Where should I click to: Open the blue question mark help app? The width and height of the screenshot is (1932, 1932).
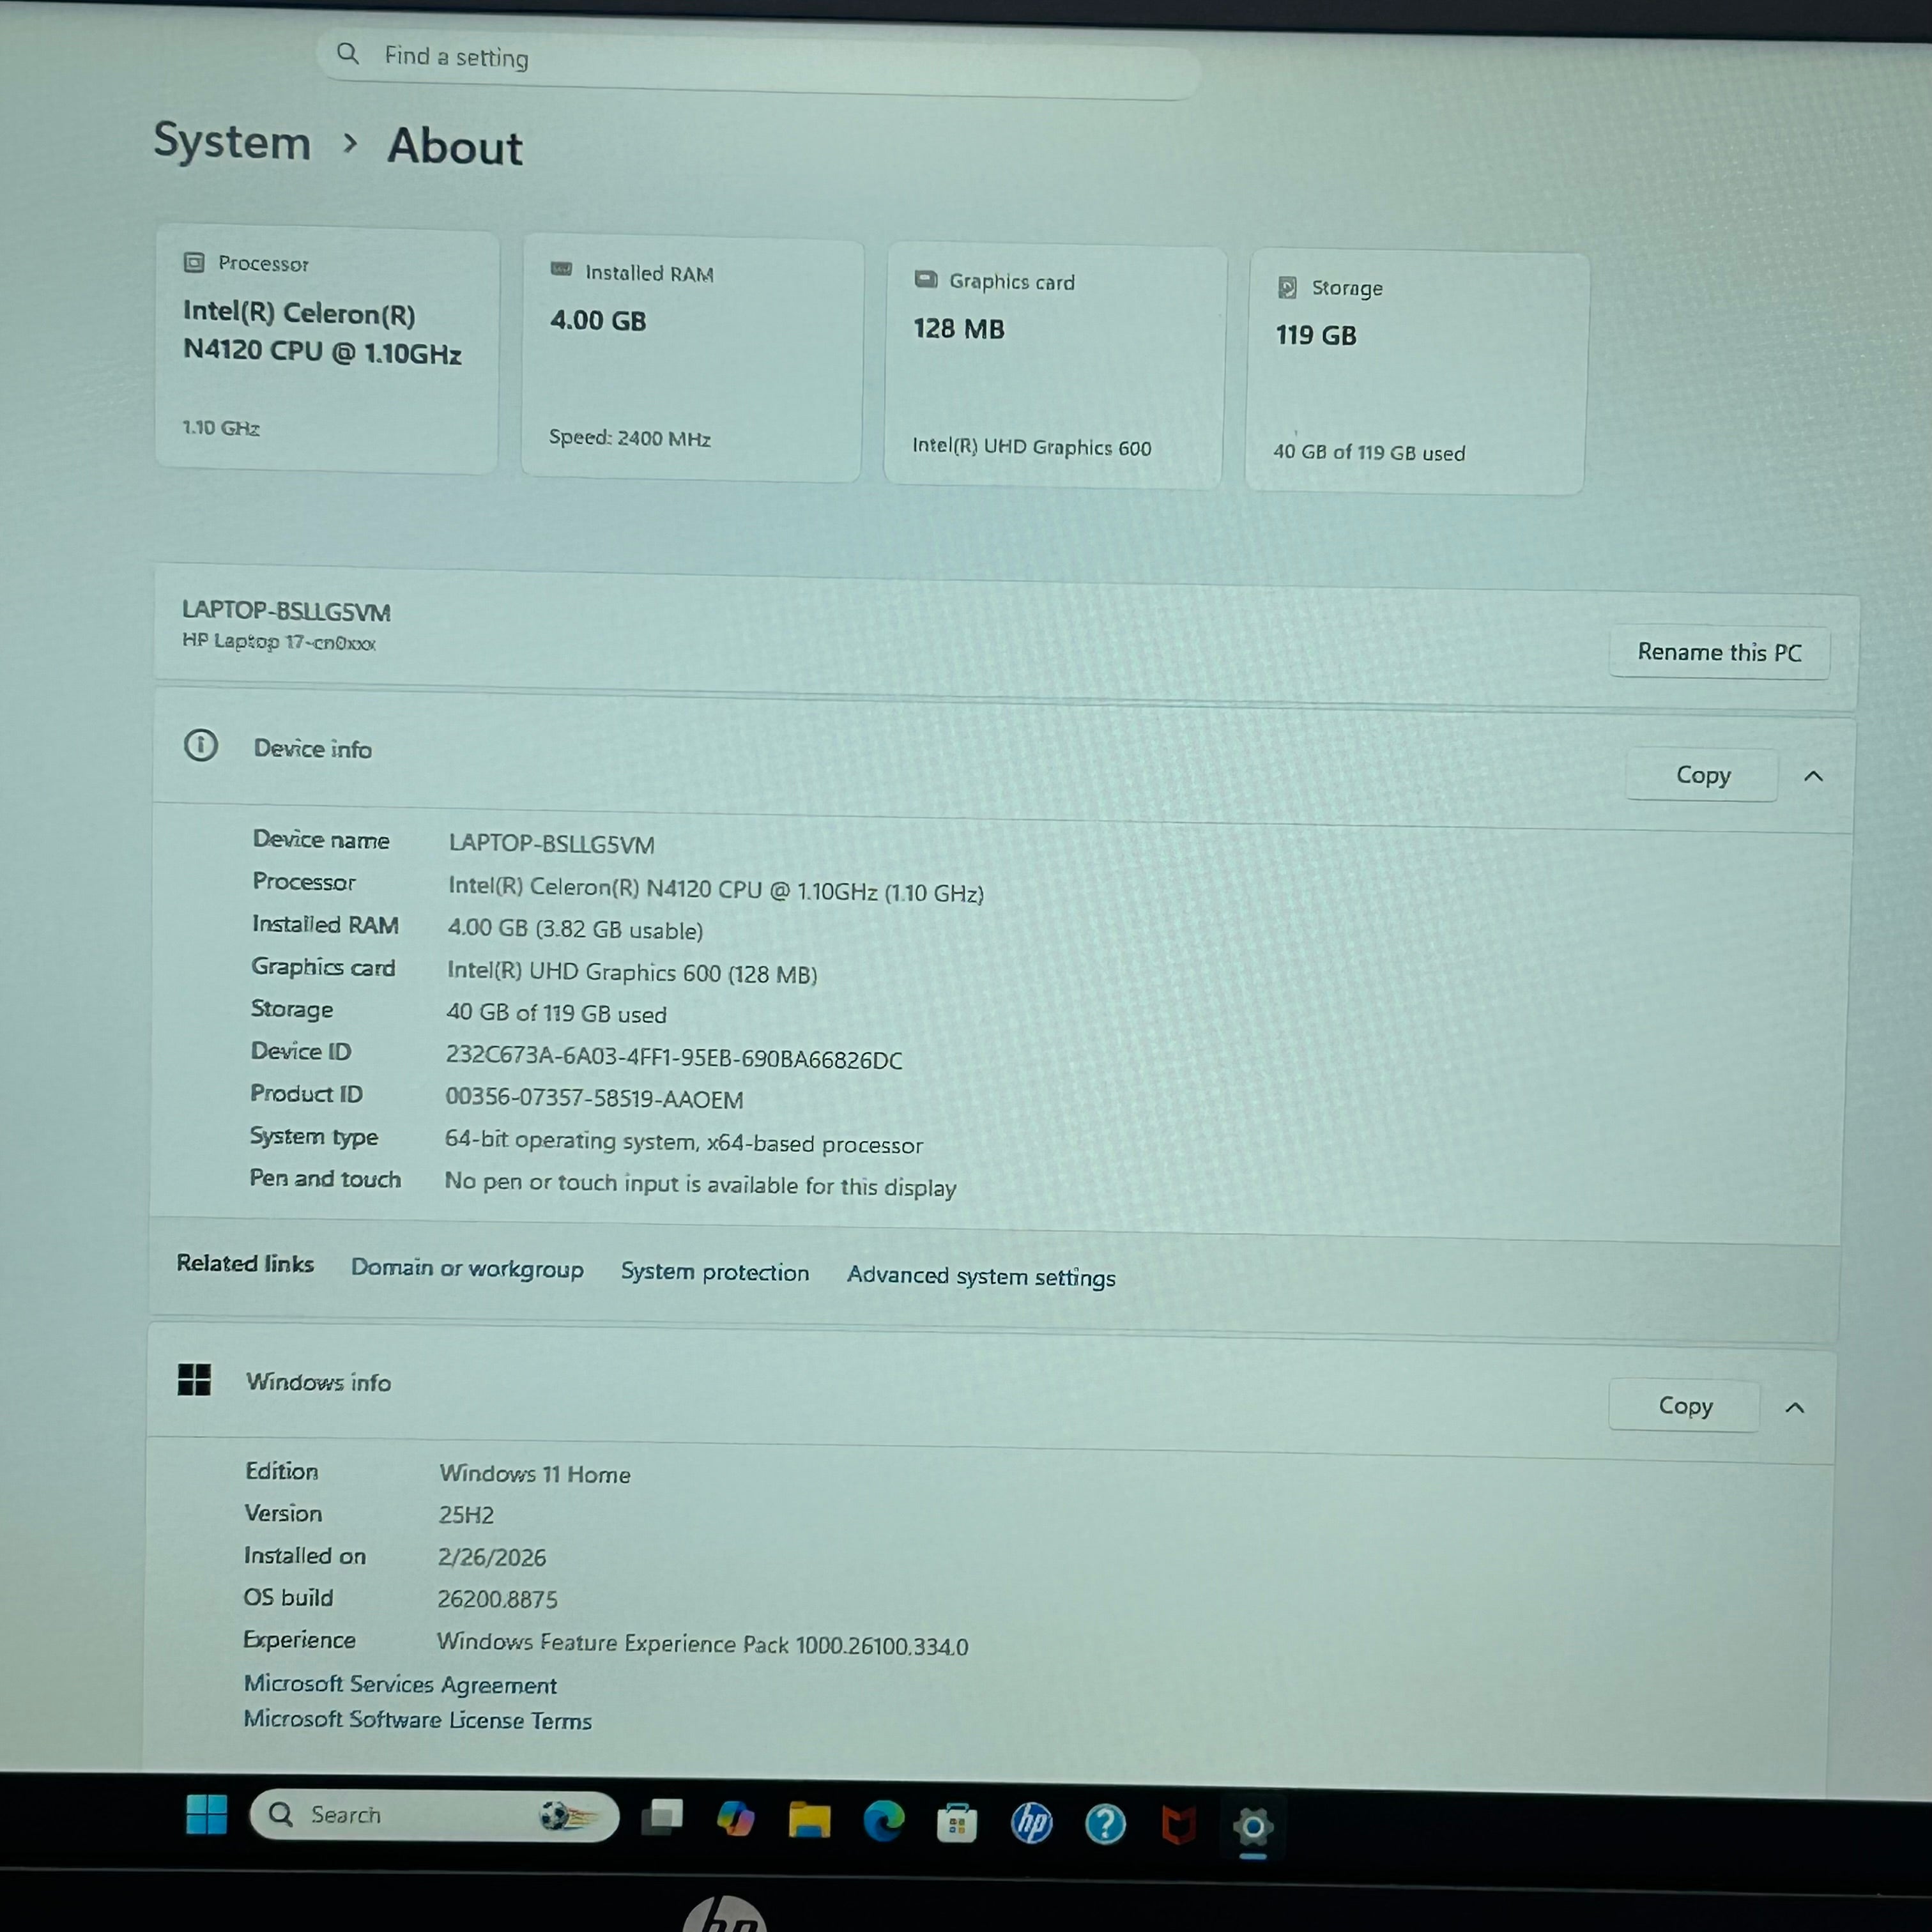tap(1105, 1825)
